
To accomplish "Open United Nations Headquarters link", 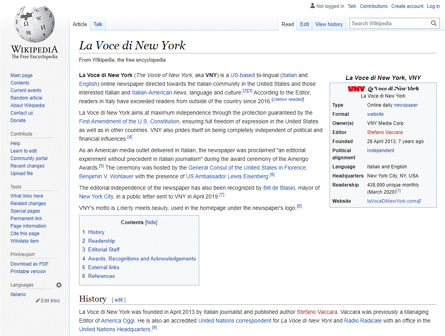I will (x=115, y=329).
